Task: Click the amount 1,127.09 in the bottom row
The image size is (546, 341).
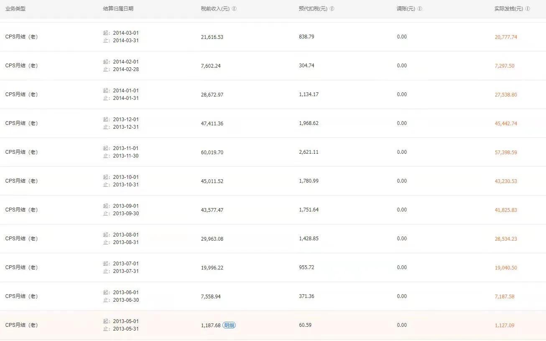Action: [x=504, y=325]
